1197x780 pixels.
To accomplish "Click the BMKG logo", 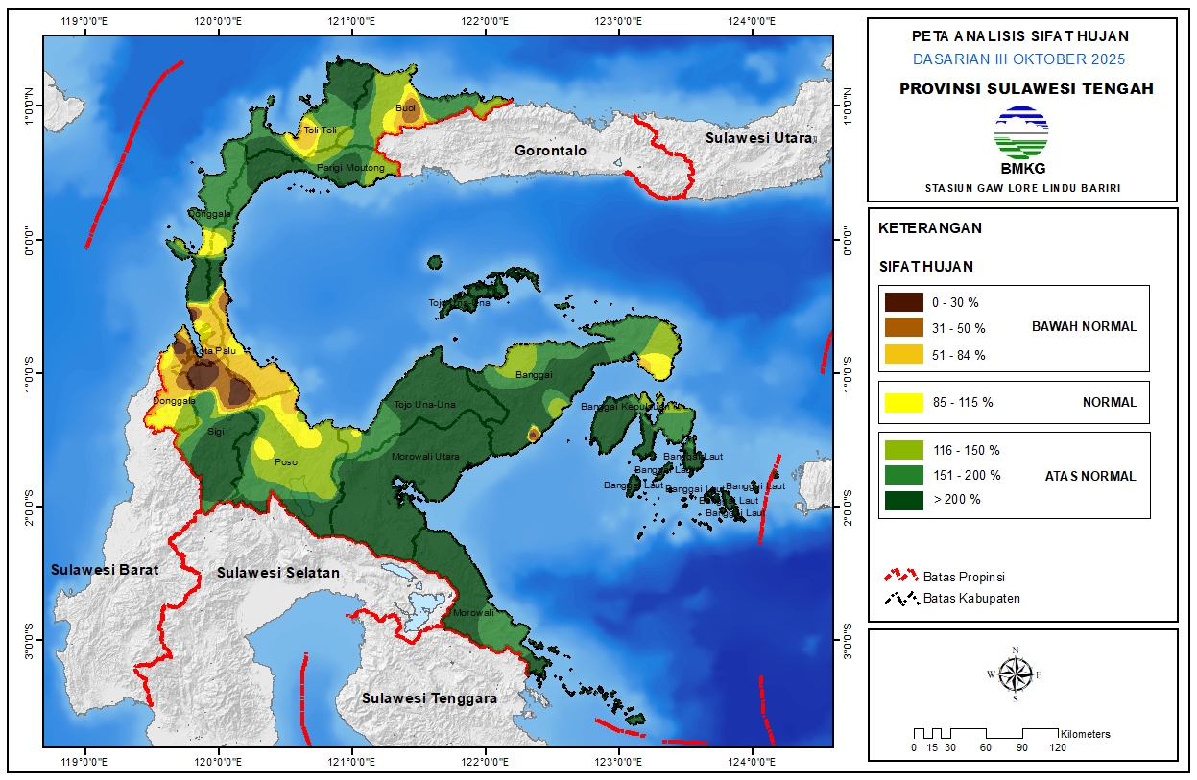I will coord(1021,136).
